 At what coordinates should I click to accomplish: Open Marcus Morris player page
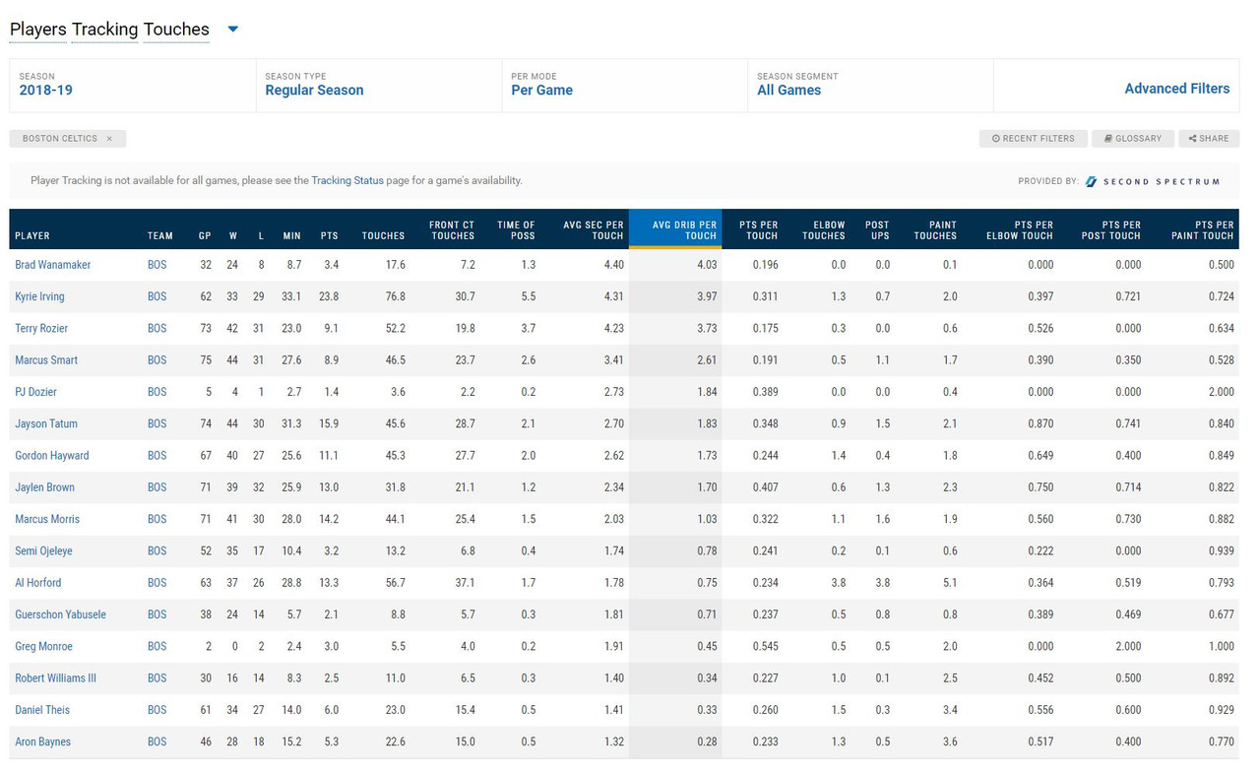[47, 519]
